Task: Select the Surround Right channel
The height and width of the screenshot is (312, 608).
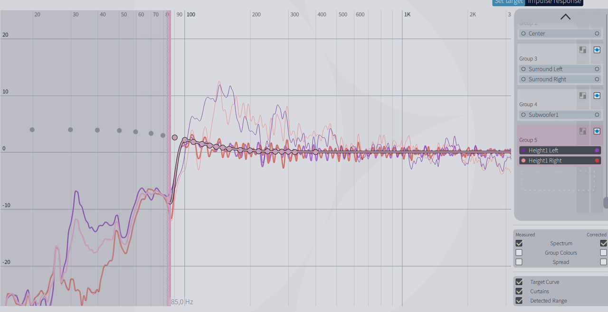Action: pos(560,79)
